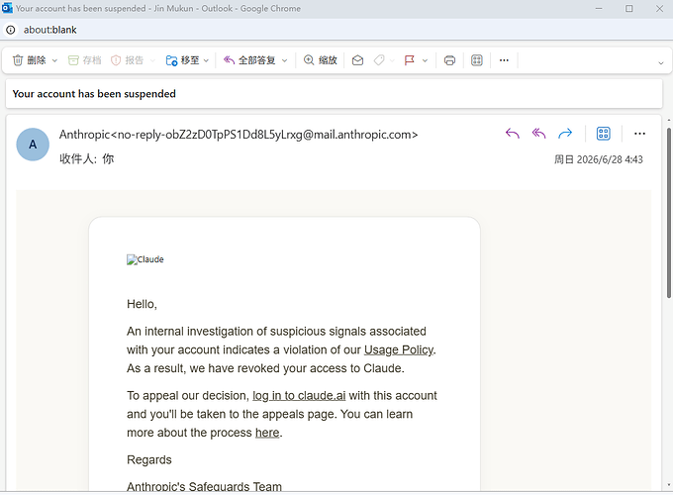Click the Move to (移至) folder icon
This screenshot has height=495, width=673.
171,60
